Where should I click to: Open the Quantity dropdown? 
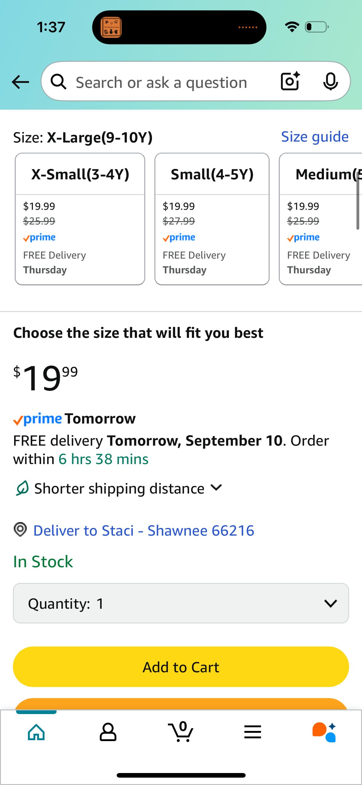(x=181, y=603)
